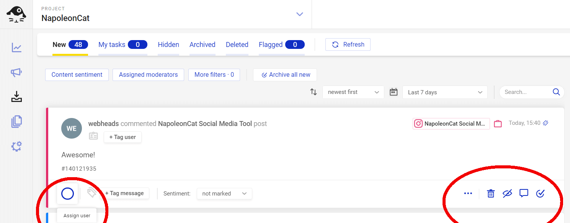Delete comment using the trash icon
The image size is (570, 223).
(x=491, y=194)
